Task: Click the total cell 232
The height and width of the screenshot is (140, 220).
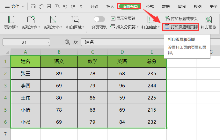Action: (x=152, y=122)
